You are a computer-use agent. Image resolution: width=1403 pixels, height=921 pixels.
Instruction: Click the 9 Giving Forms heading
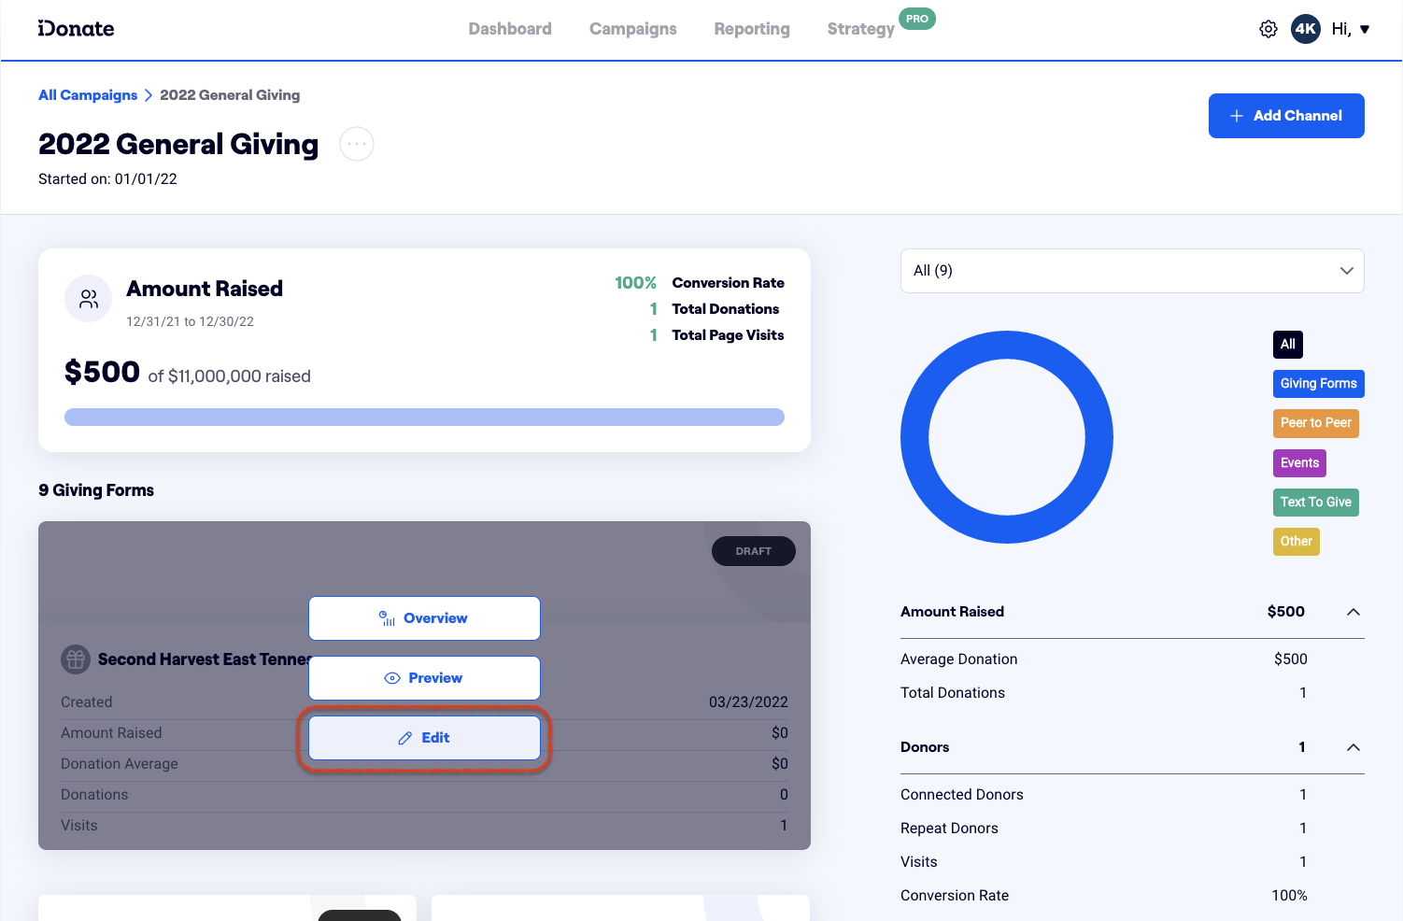[96, 490]
